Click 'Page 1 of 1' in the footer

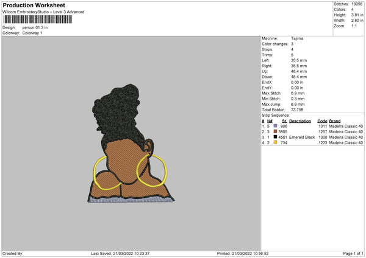353,254
